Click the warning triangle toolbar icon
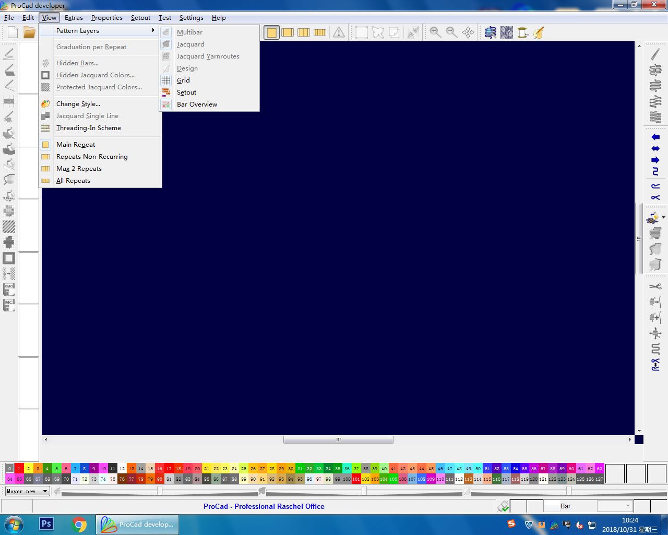 click(x=339, y=32)
